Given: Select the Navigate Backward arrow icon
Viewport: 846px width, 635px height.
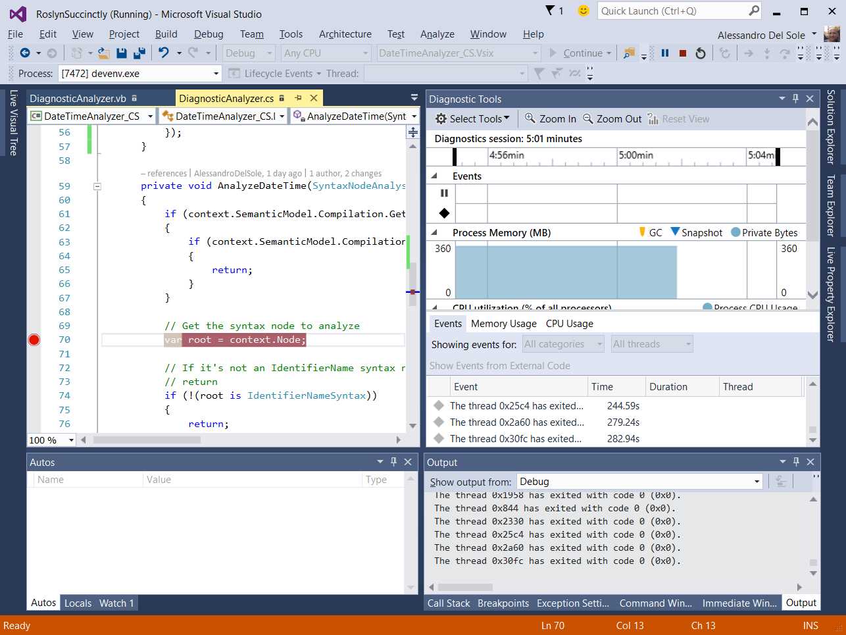Looking at the screenshot, I should 24,53.
